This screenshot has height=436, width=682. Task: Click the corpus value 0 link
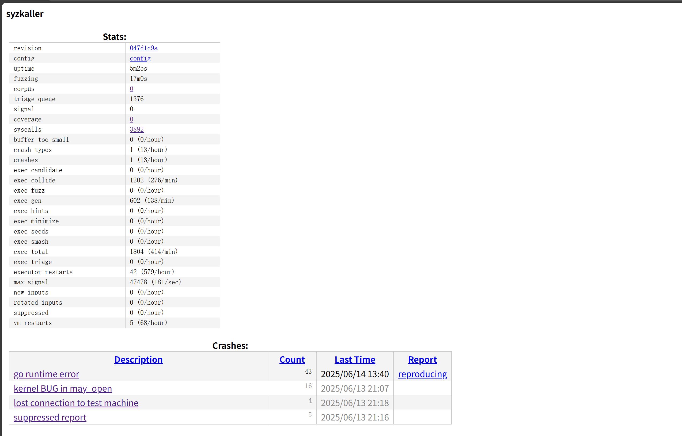131,89
